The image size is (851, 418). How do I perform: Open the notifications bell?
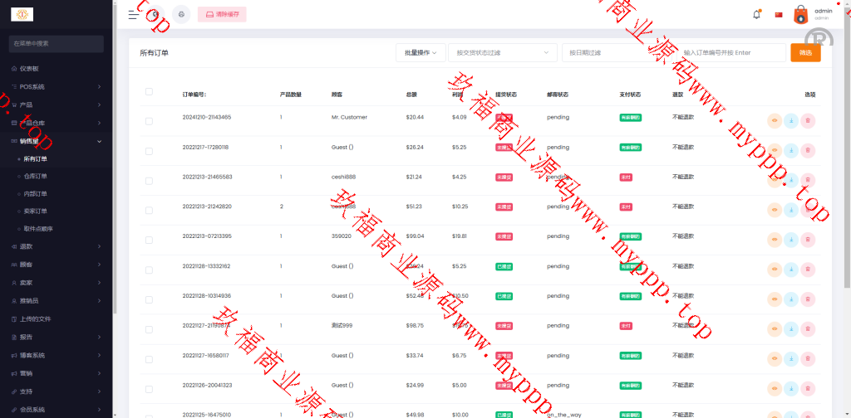(x=756, y=14)
